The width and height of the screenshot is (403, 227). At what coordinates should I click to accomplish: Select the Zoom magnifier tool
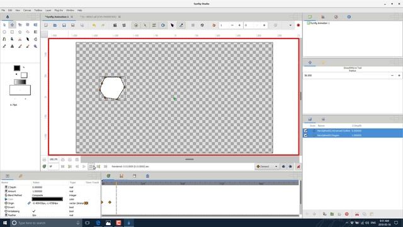35,46
